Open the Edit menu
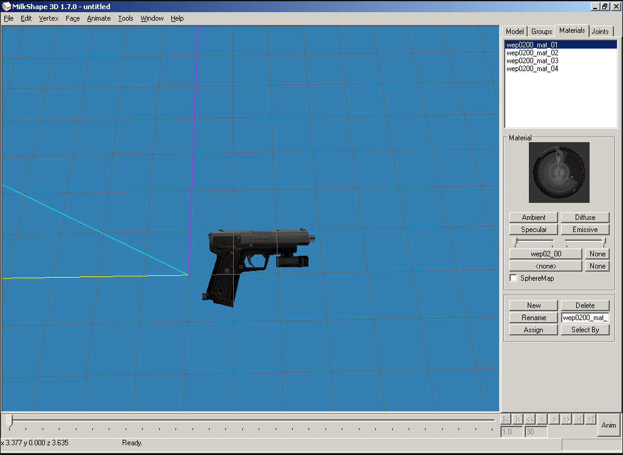 point(26,18)
